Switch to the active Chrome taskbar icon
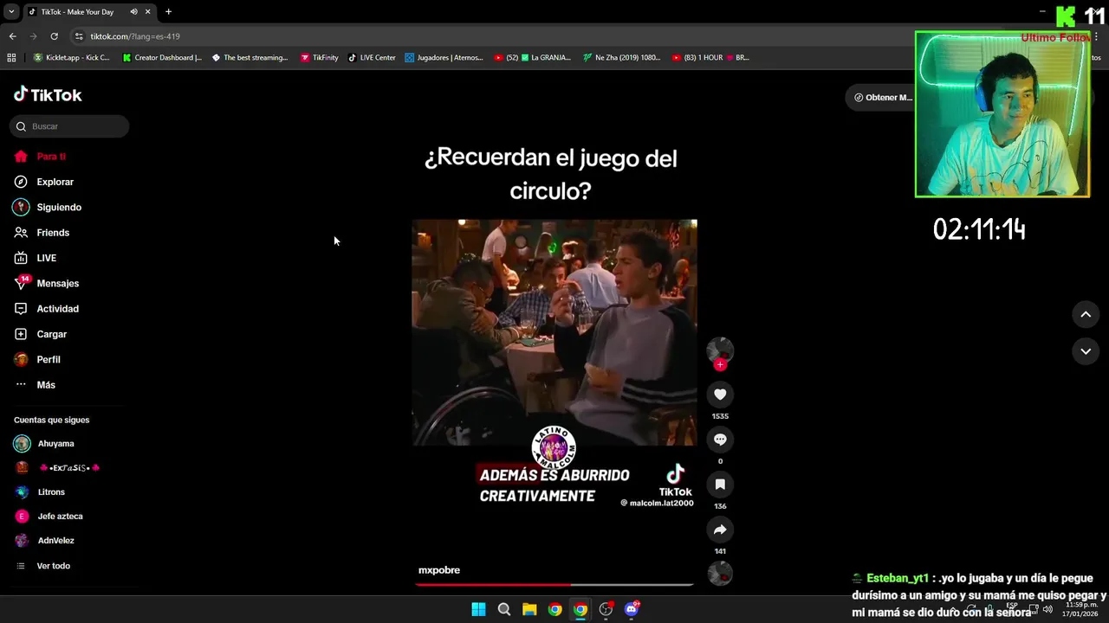 point(580,609)
